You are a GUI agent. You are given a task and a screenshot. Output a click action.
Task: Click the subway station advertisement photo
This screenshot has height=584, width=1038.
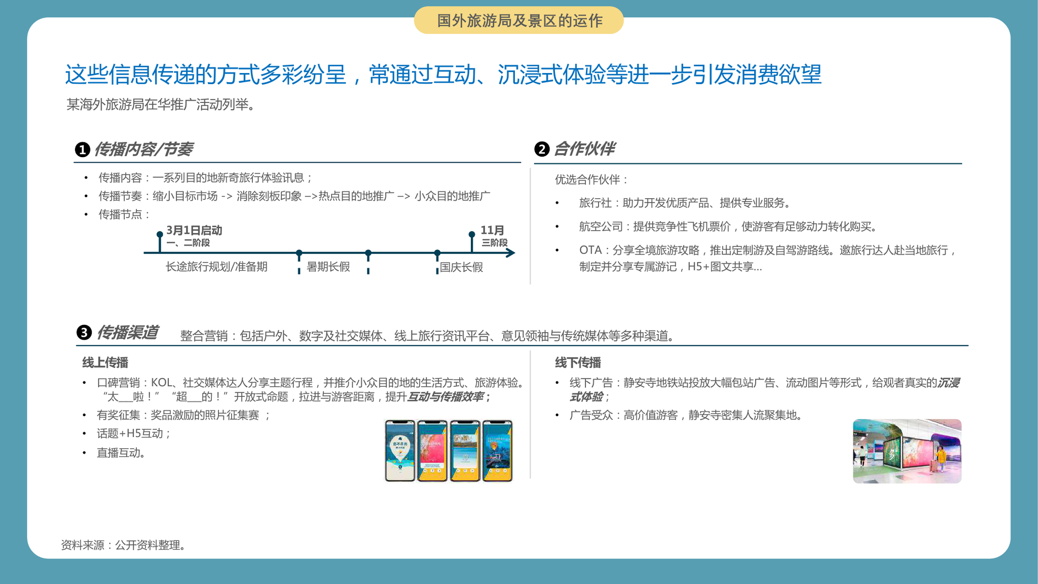pyautogui.click(x=907, y=451)
